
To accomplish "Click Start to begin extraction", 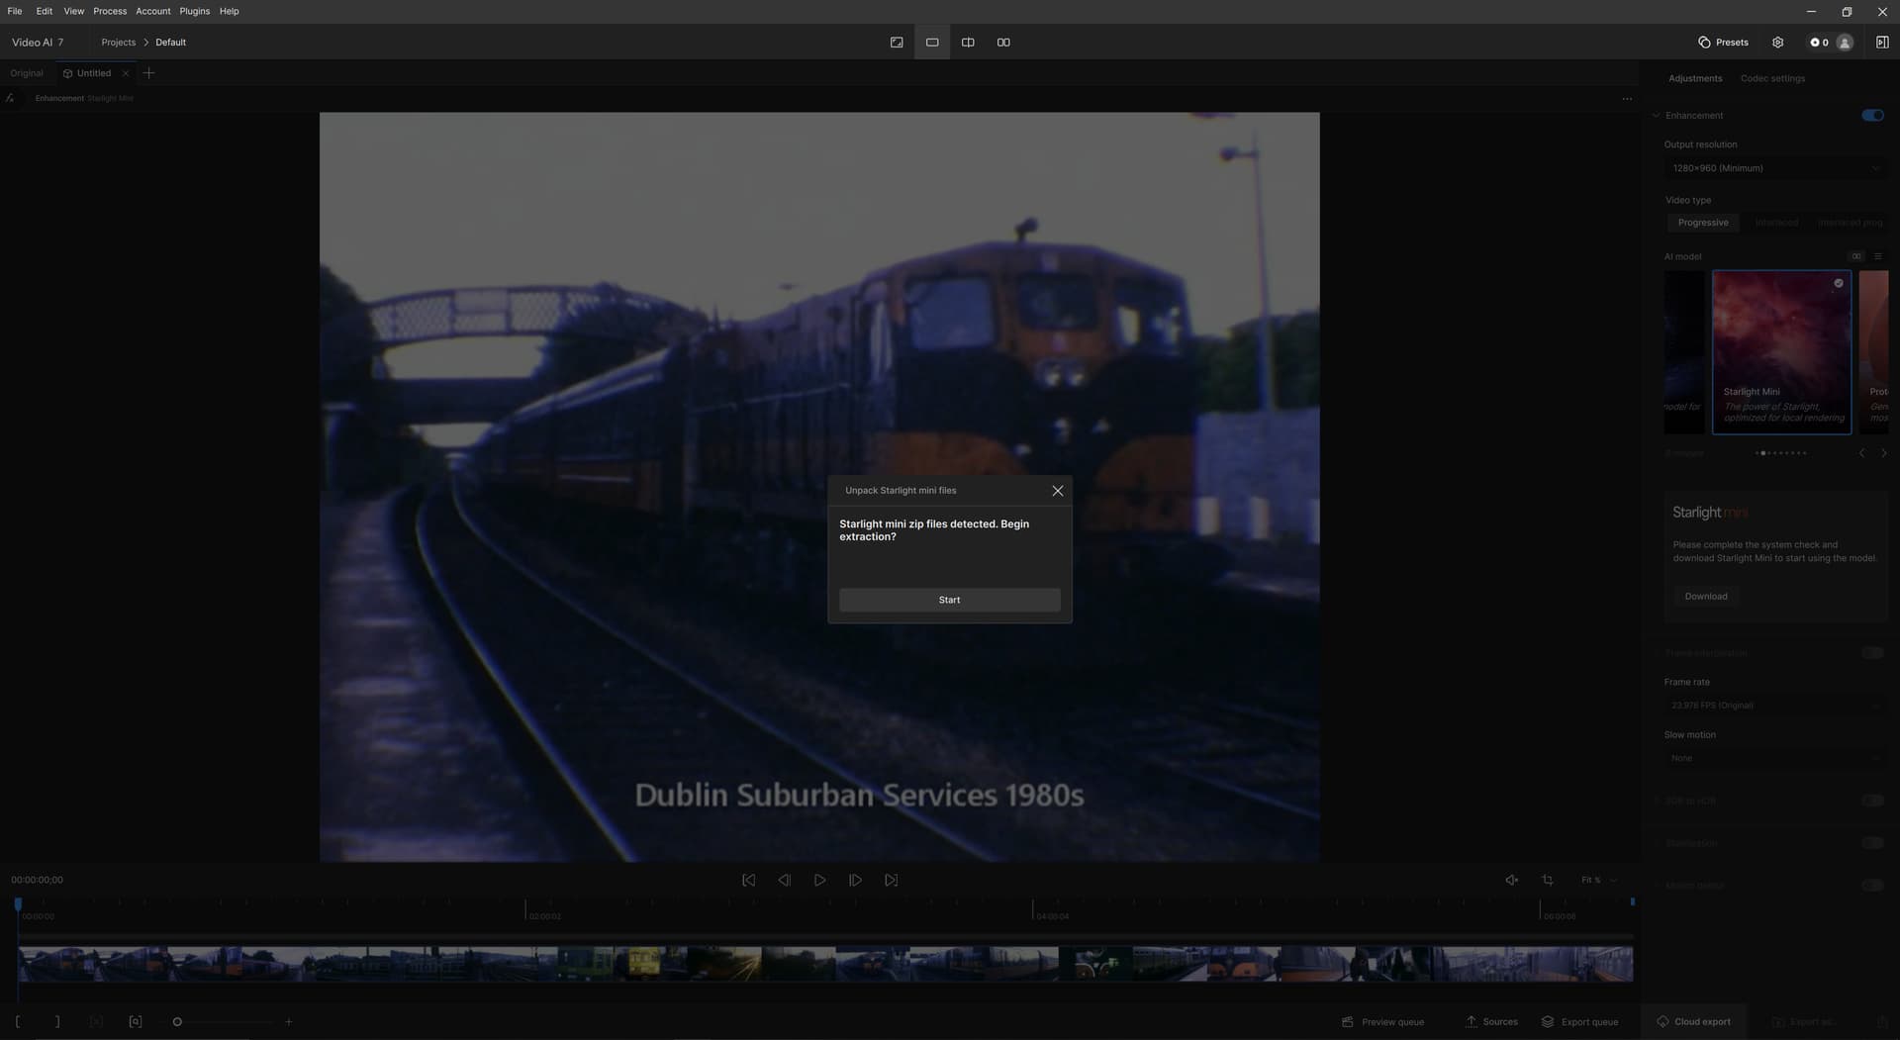I will (949, 600).
